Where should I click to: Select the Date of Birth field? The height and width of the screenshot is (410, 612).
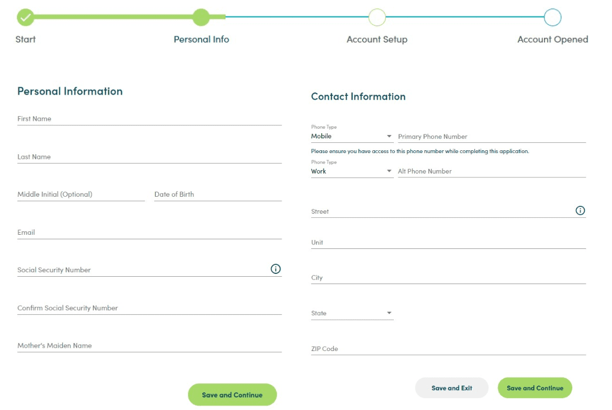pyautogui.click(x=218, y=195)
